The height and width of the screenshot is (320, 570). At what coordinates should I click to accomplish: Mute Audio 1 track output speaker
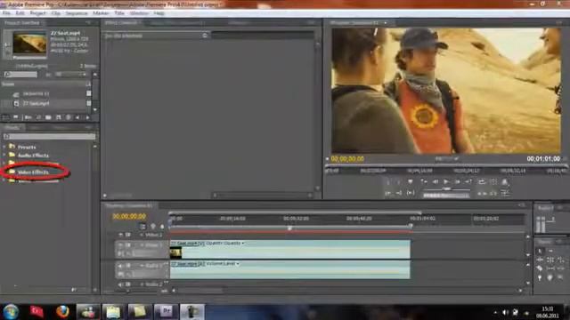point(120,266)
